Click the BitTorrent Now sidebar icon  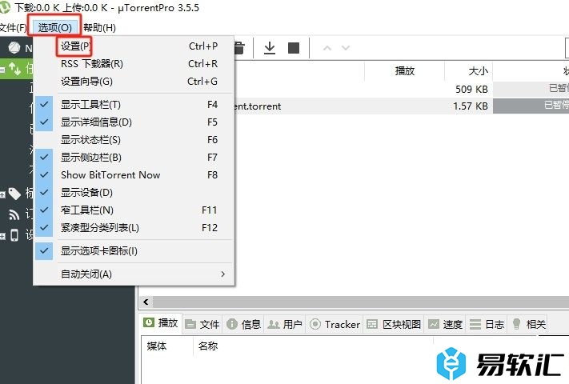pyautogui.click(x=14, y=47)
